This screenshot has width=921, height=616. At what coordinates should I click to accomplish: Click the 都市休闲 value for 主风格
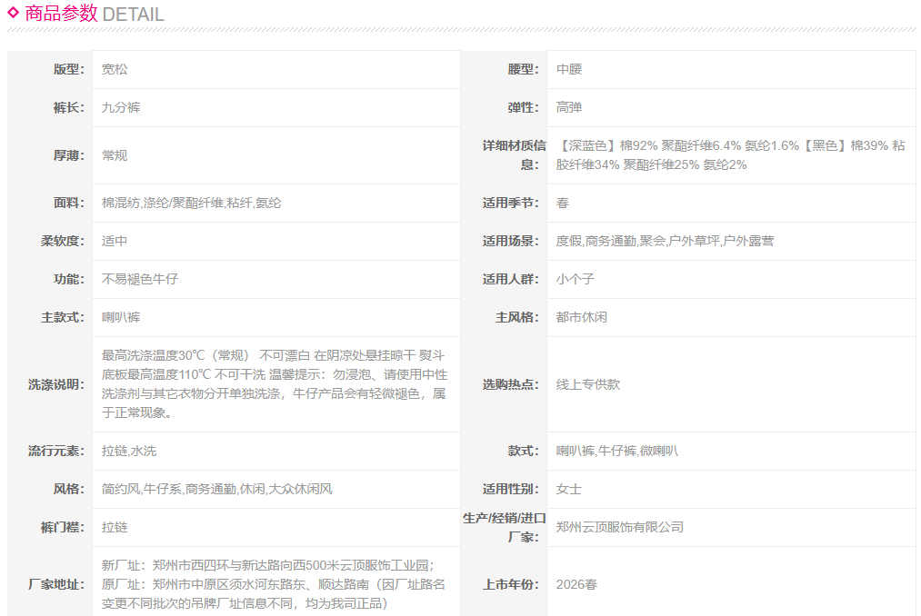coord(582,317)
